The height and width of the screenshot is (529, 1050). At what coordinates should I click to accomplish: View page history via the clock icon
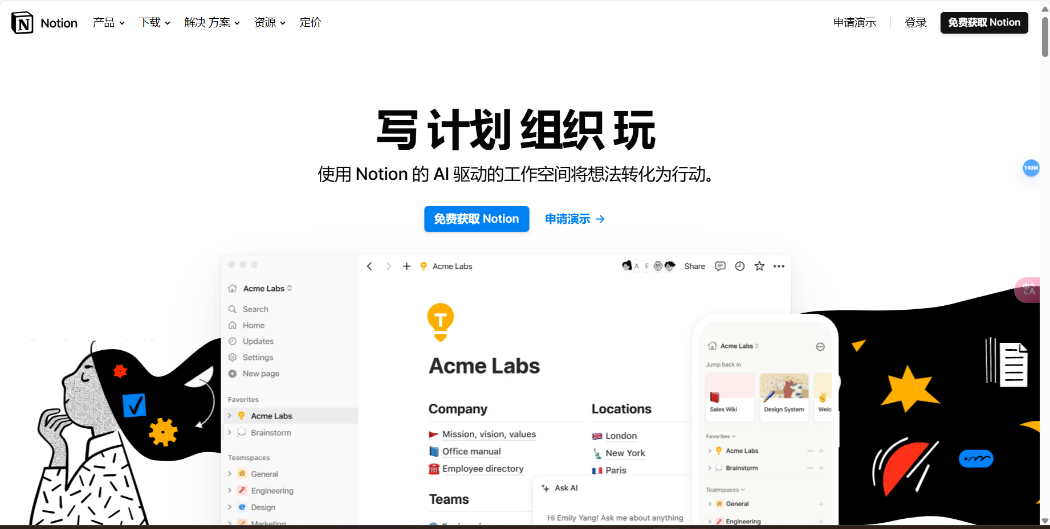coord(739,266)
